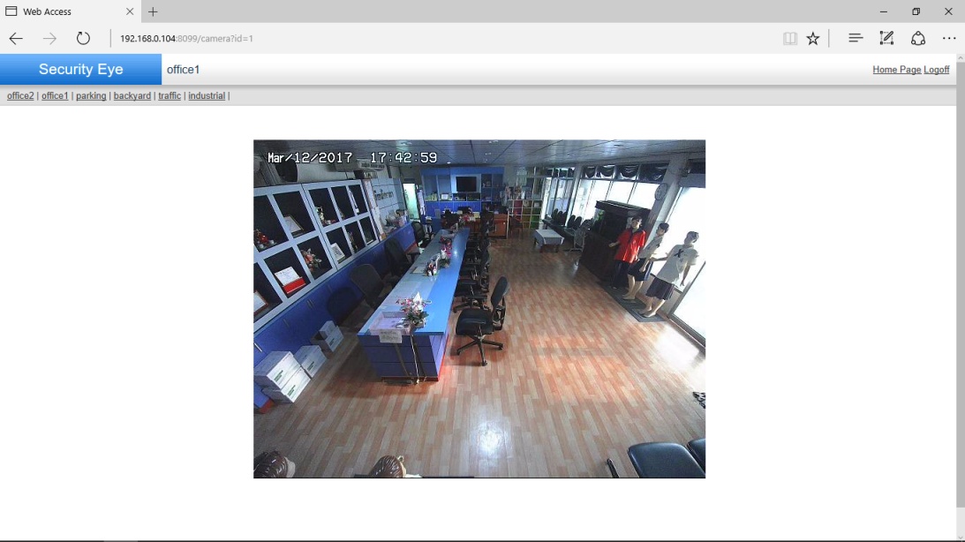965x542 pixels.
Task: Close the Web Access tab
Action: 130,11
